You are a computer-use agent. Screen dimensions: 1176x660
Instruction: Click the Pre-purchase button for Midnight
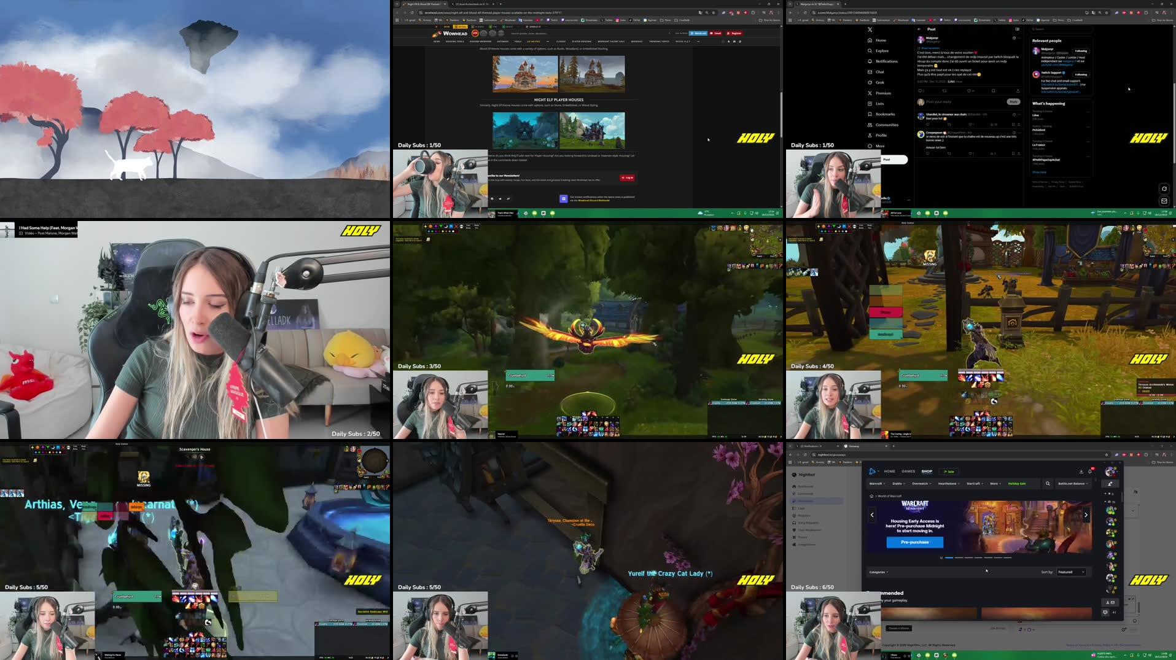(915, 543)
